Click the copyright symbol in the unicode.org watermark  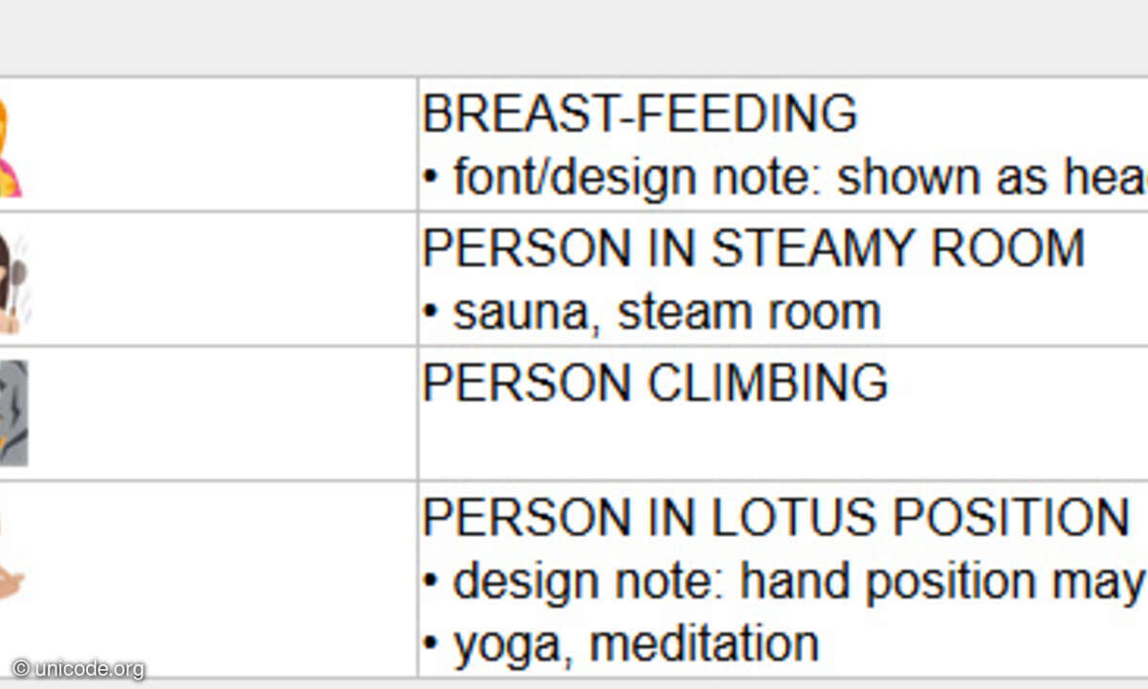click(20, 668)
